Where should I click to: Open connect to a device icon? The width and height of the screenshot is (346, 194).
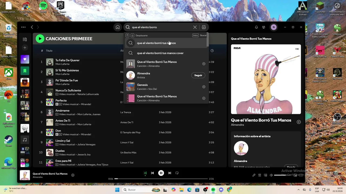pyautogui.click(x=265, y=175)
